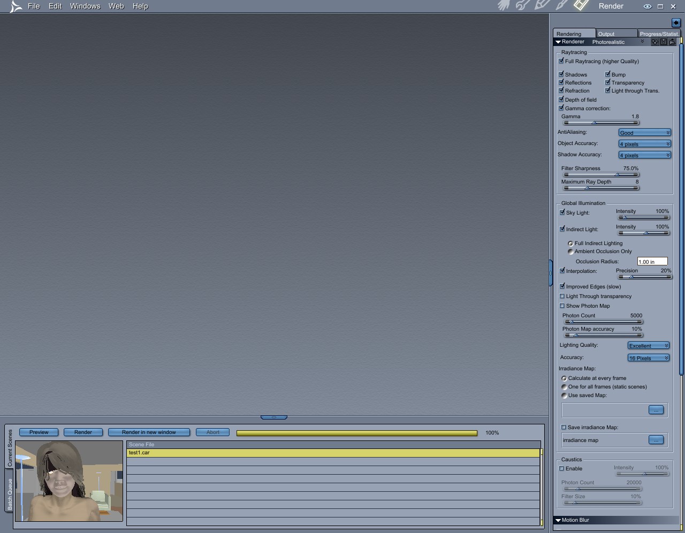This screenshot has height=533, width=685.
Task: Collapse the Motion Blur section
Action: [558, 520]
